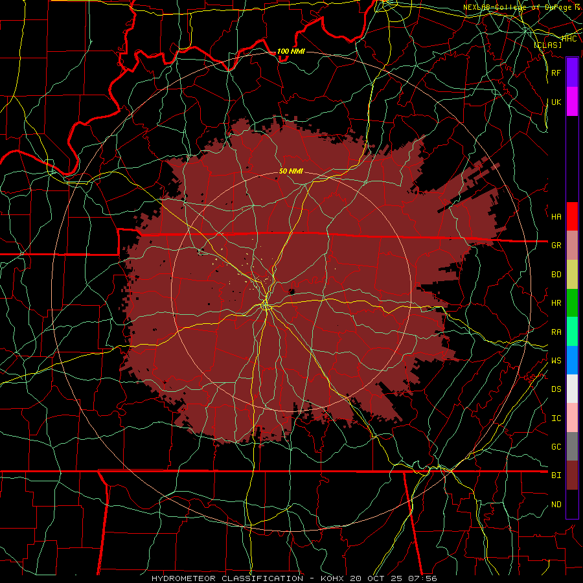
Task: Click the [CLAS] label above the legend
Action: tap(547, 45)
